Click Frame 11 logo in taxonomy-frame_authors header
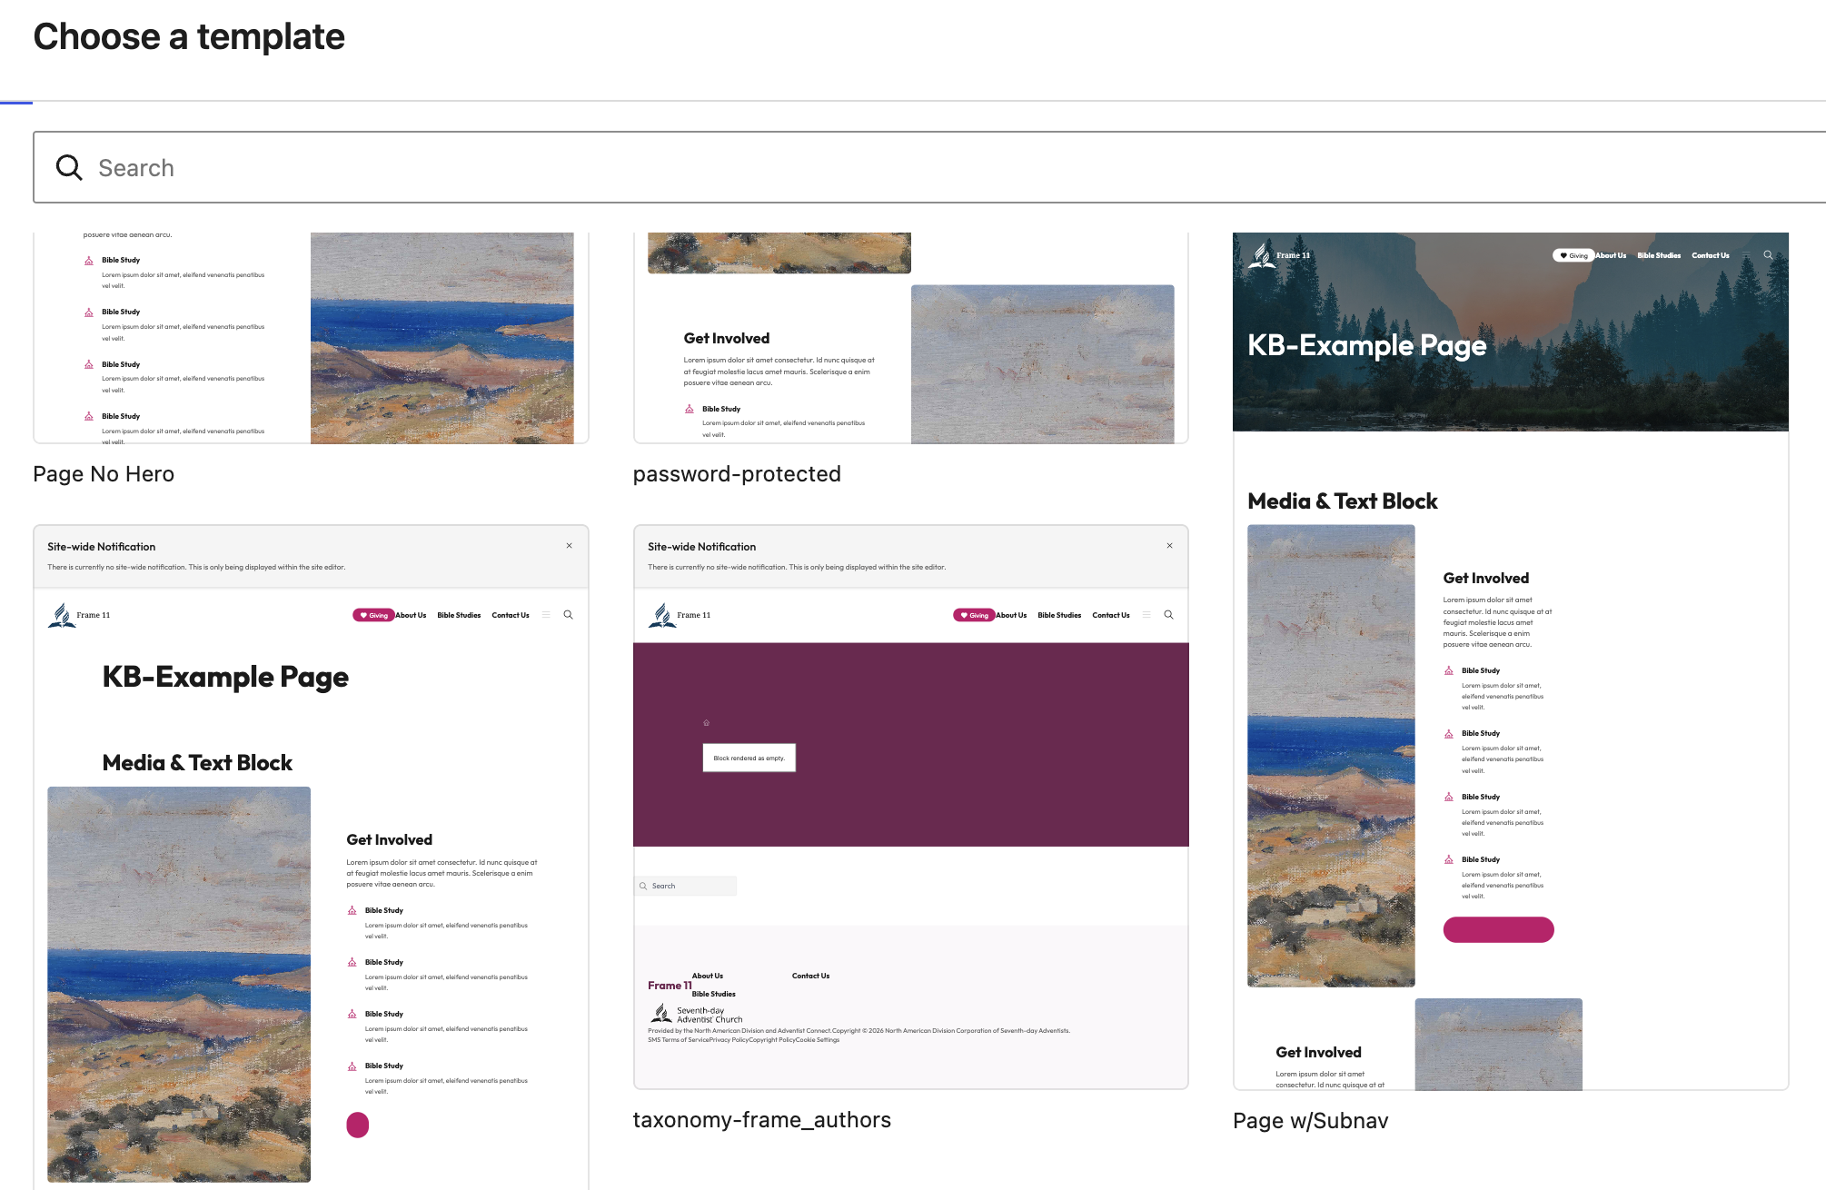Viewport: 1826px width, 1190px height. coord(680,615)
